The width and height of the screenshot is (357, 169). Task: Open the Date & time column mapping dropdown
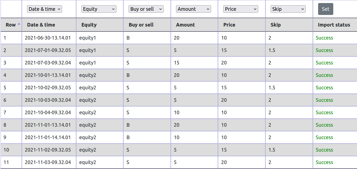point(44,9)
